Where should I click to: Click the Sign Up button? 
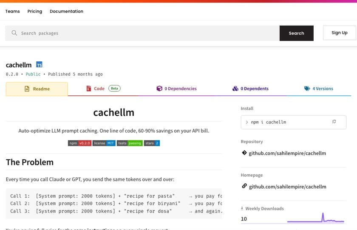tap(340, 33)
